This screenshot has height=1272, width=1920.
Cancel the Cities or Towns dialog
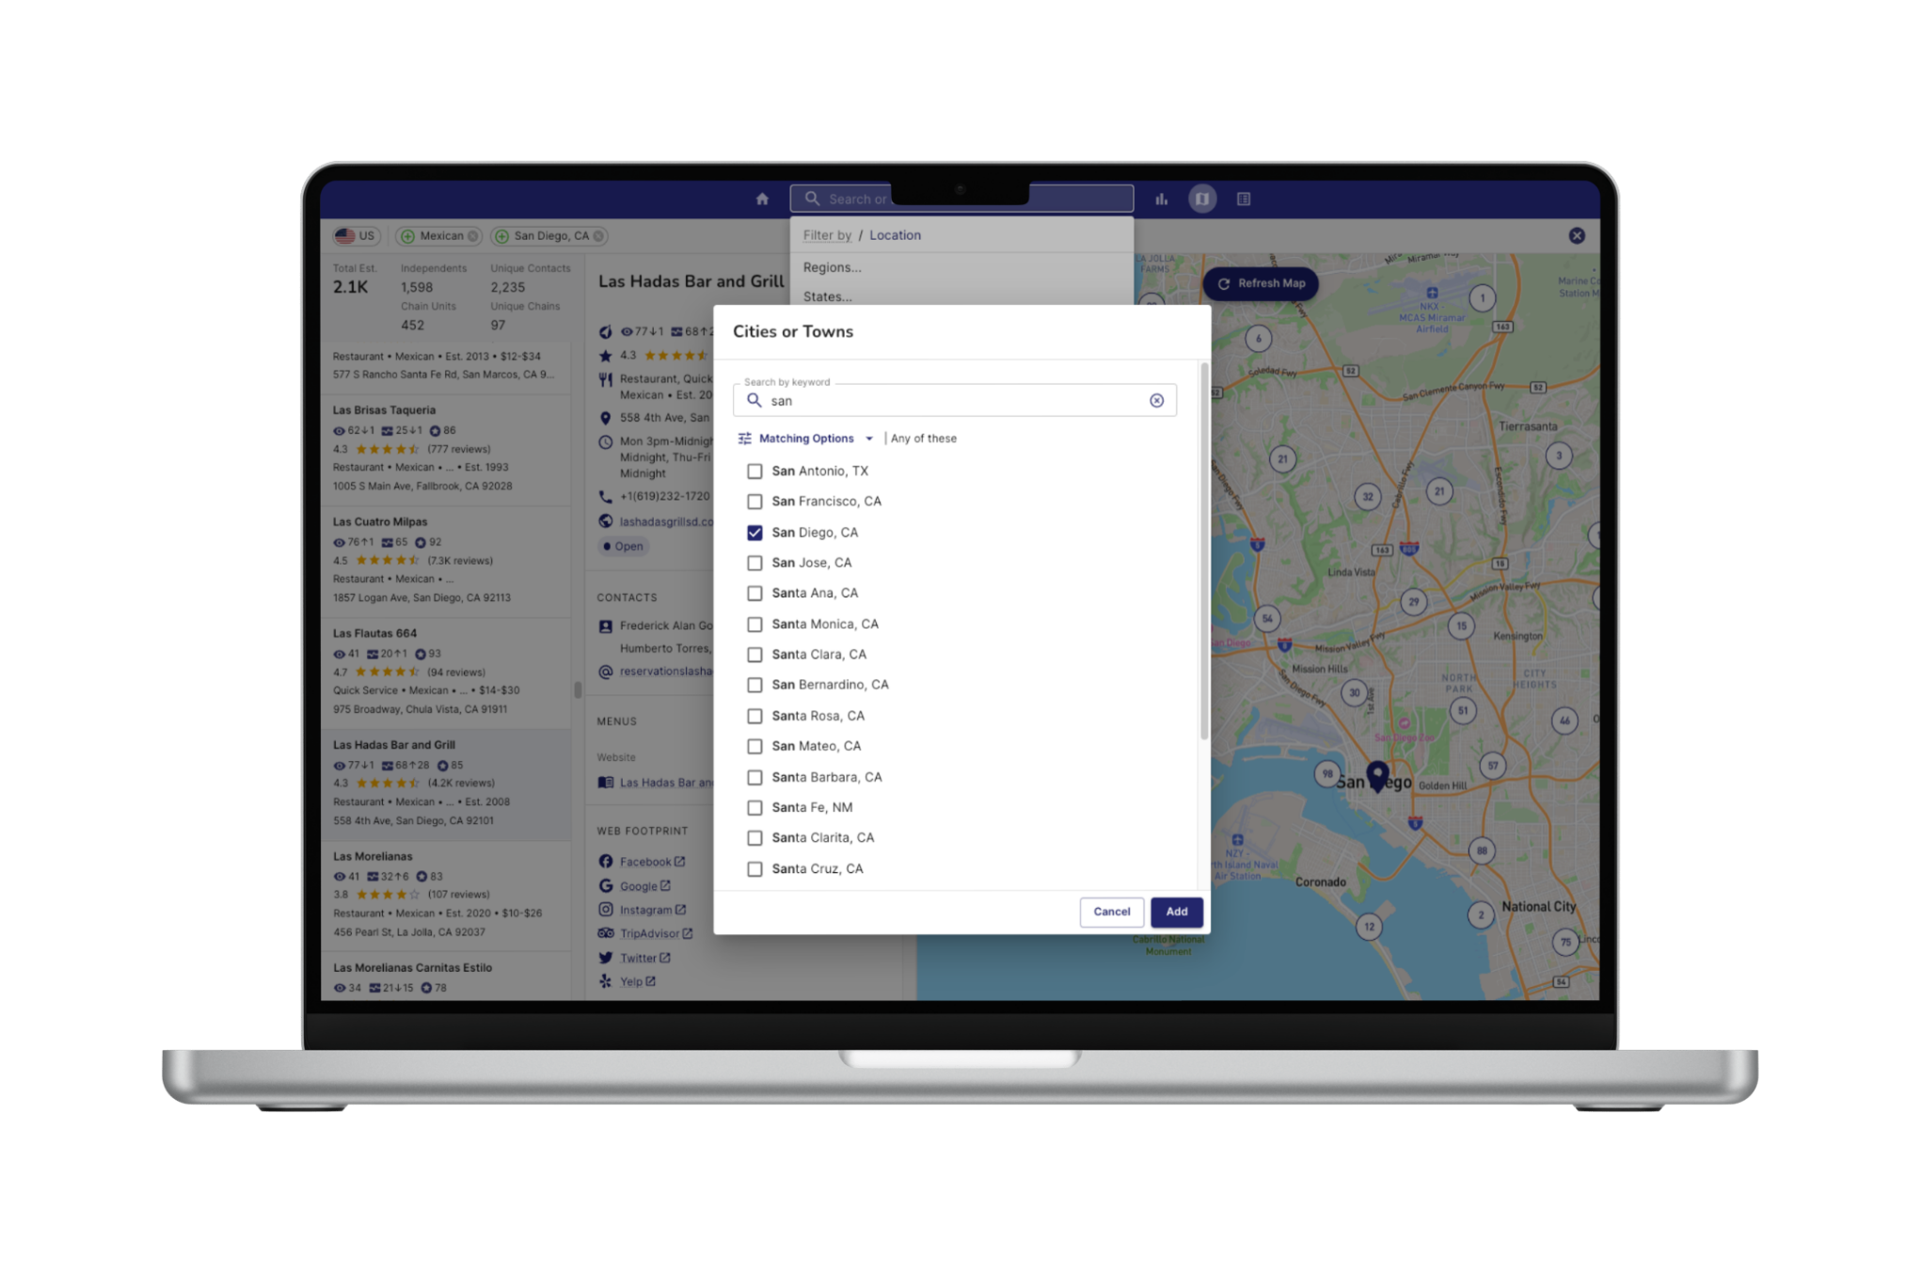[x=1111, y=912]
